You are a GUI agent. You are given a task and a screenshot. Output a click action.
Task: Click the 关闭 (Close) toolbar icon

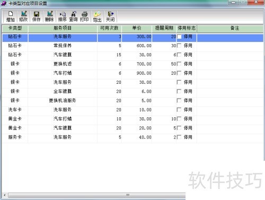pyautogui.click(x=110, y=16)
